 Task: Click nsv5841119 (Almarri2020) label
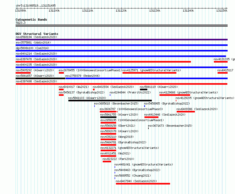coord(159,87)
